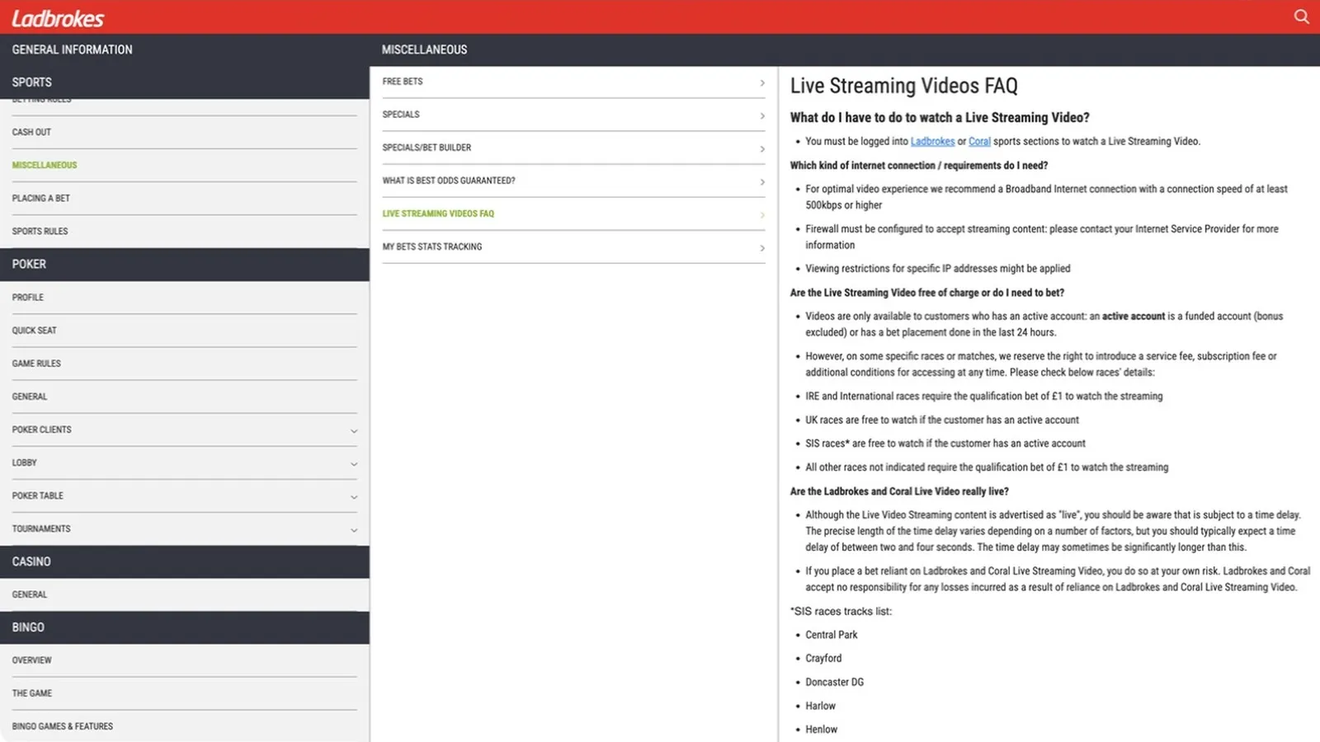
Task: Click 'Central Park' in SIS tracks list
Action: pos(831,635)
